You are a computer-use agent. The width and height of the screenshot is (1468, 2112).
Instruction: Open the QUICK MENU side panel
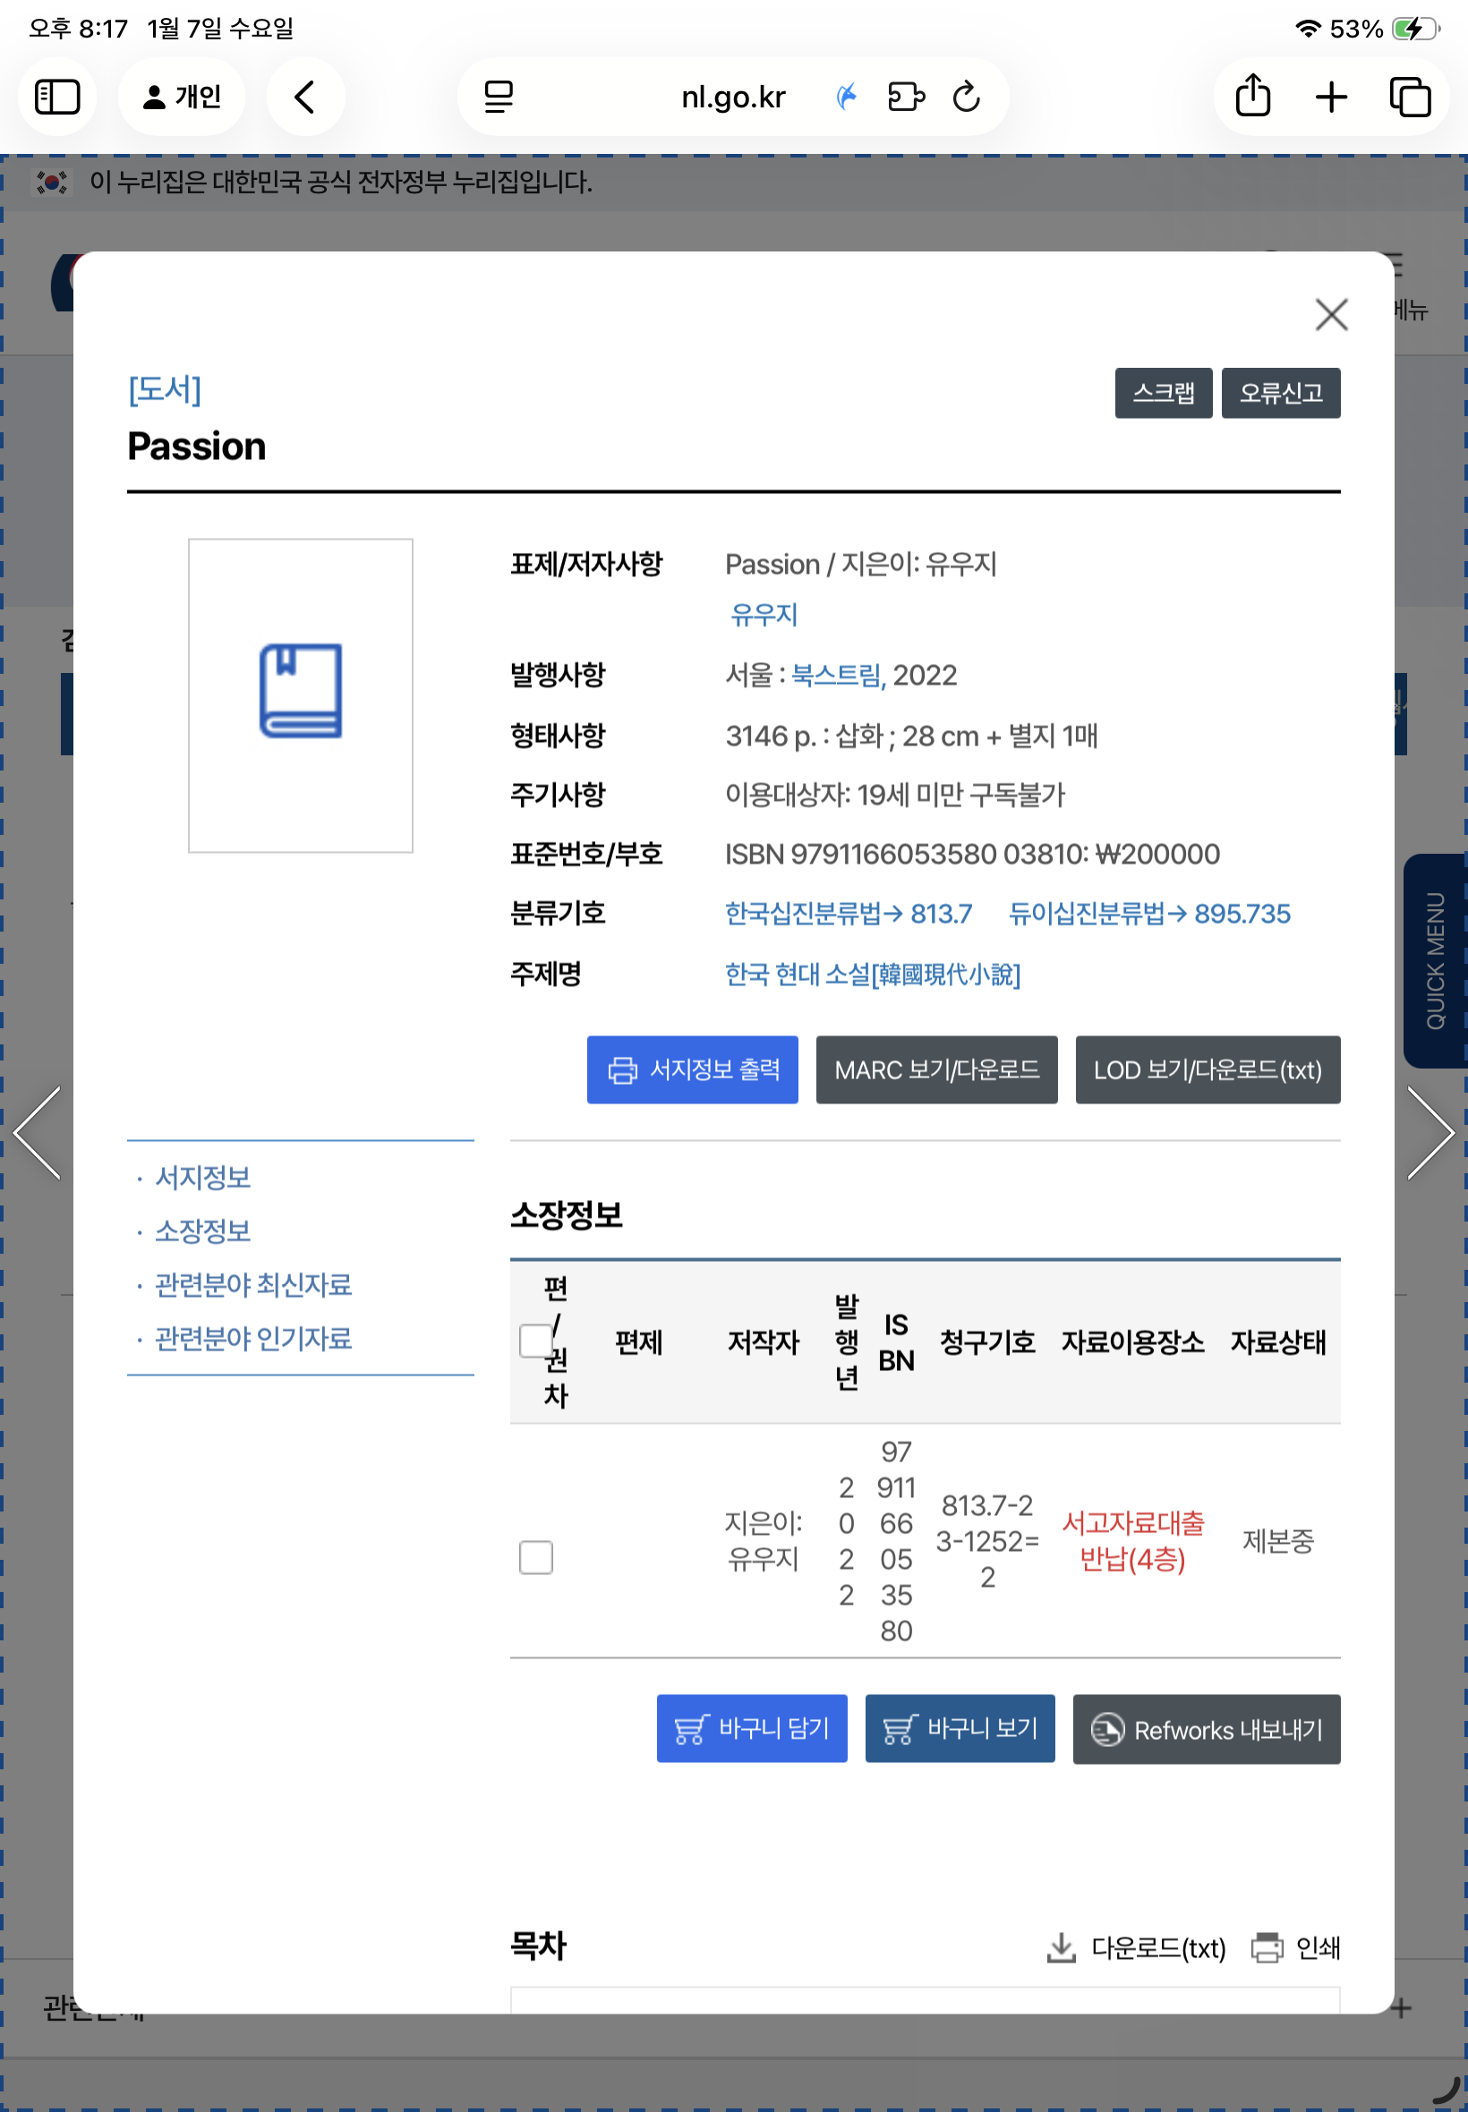tap(1435, 960)
